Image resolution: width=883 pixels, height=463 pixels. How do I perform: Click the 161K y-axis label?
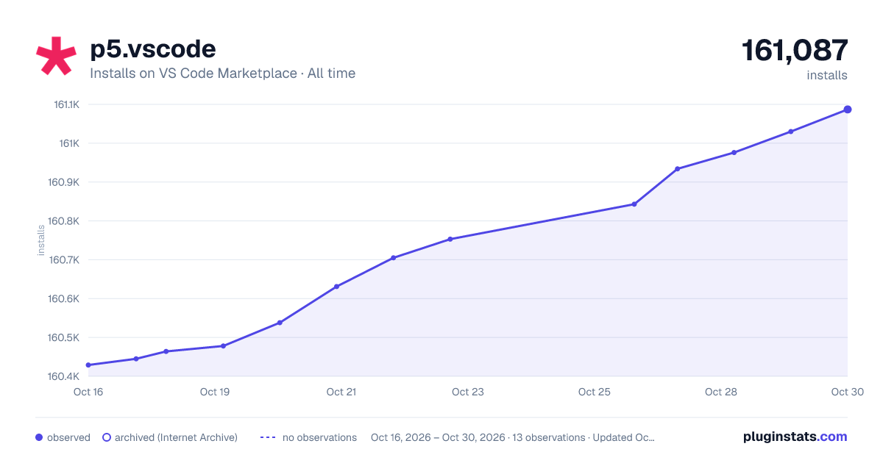point(69,143)
